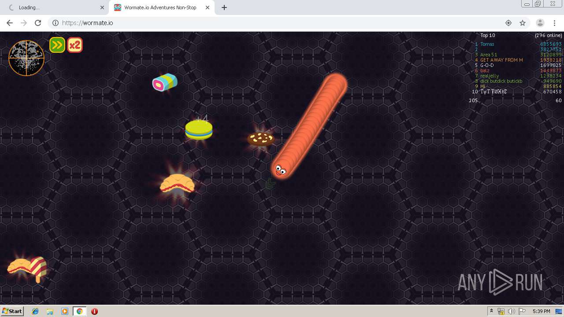Switch to Wormate.io Adventures Non-Stop tab
This screenshot has width=564, height=317.
coord(162,7)
